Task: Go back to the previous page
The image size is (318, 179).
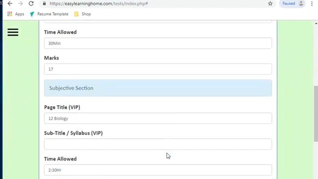Action: pyautogui.click(x=10, y=3)
